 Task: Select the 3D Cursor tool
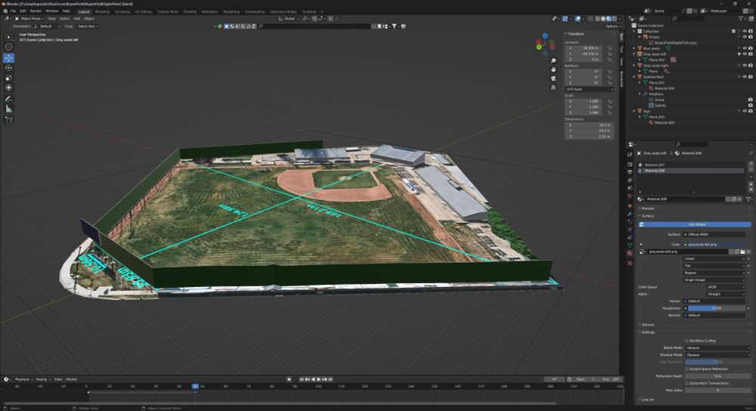[x=8, y=47]
